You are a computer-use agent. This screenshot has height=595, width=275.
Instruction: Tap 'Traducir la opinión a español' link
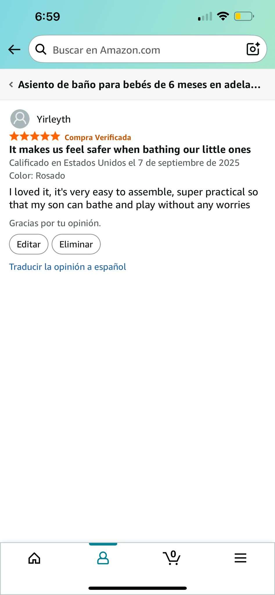[68, 267]
